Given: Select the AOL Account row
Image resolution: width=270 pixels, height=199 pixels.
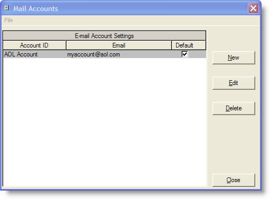Looking at the screenshot, I should pyautogui.click(x=104, y=54).
